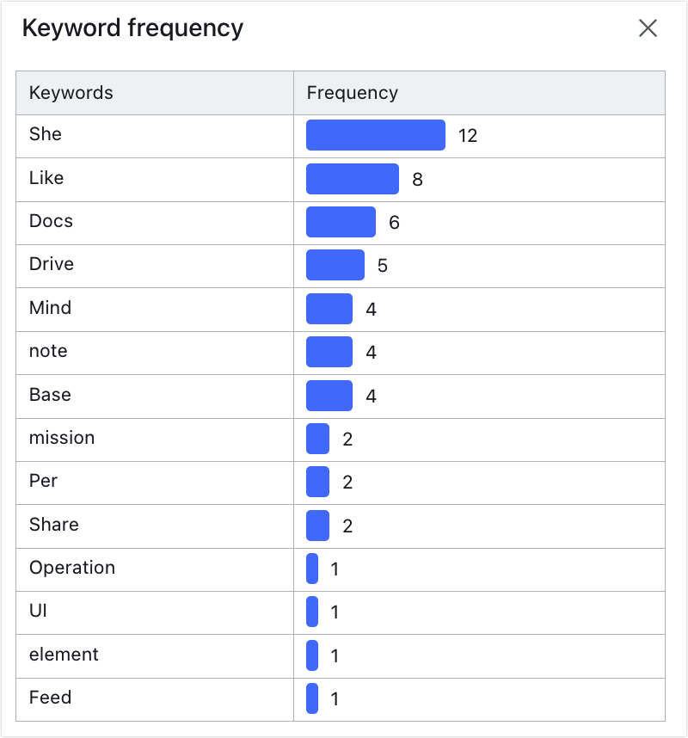Close the Keyword frequency dialog
The width and height of the screenshot is (688, 738).
(x=648, y=28)
